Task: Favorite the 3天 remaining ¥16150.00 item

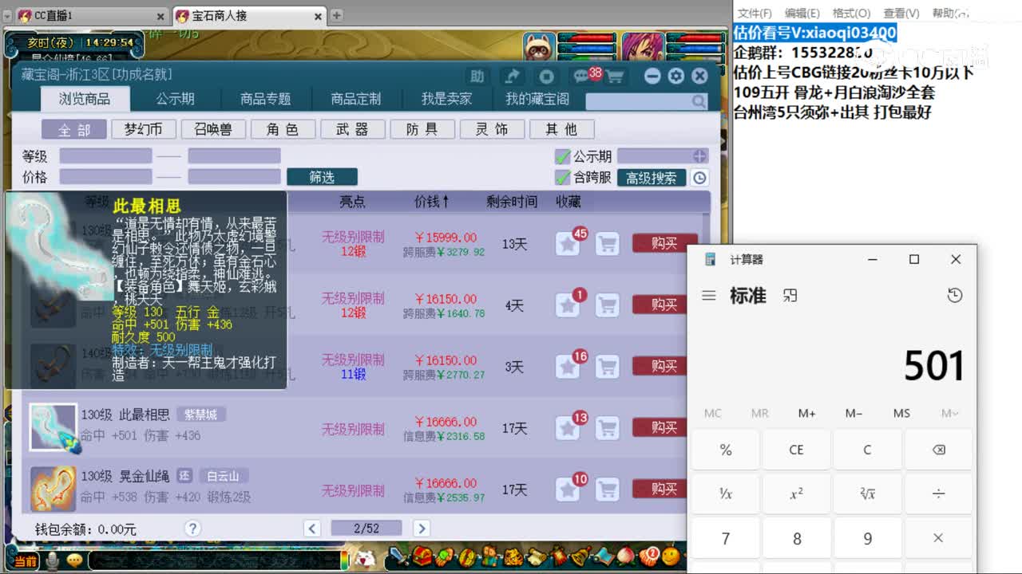Action: [x=568, y=366]
